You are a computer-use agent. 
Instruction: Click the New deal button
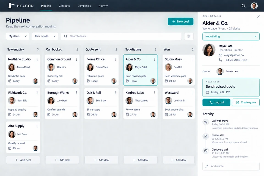tap(180, 21)
